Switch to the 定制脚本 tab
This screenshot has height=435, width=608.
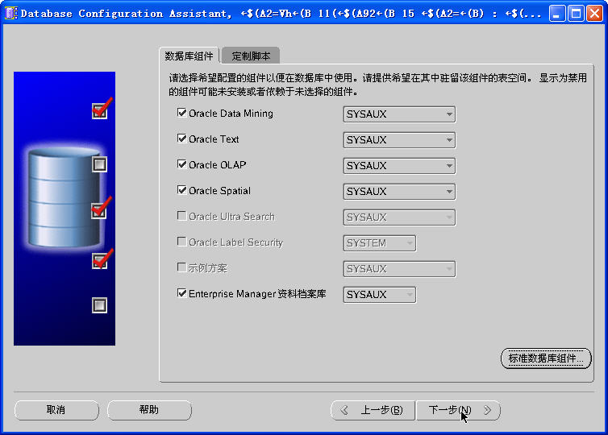251,56
